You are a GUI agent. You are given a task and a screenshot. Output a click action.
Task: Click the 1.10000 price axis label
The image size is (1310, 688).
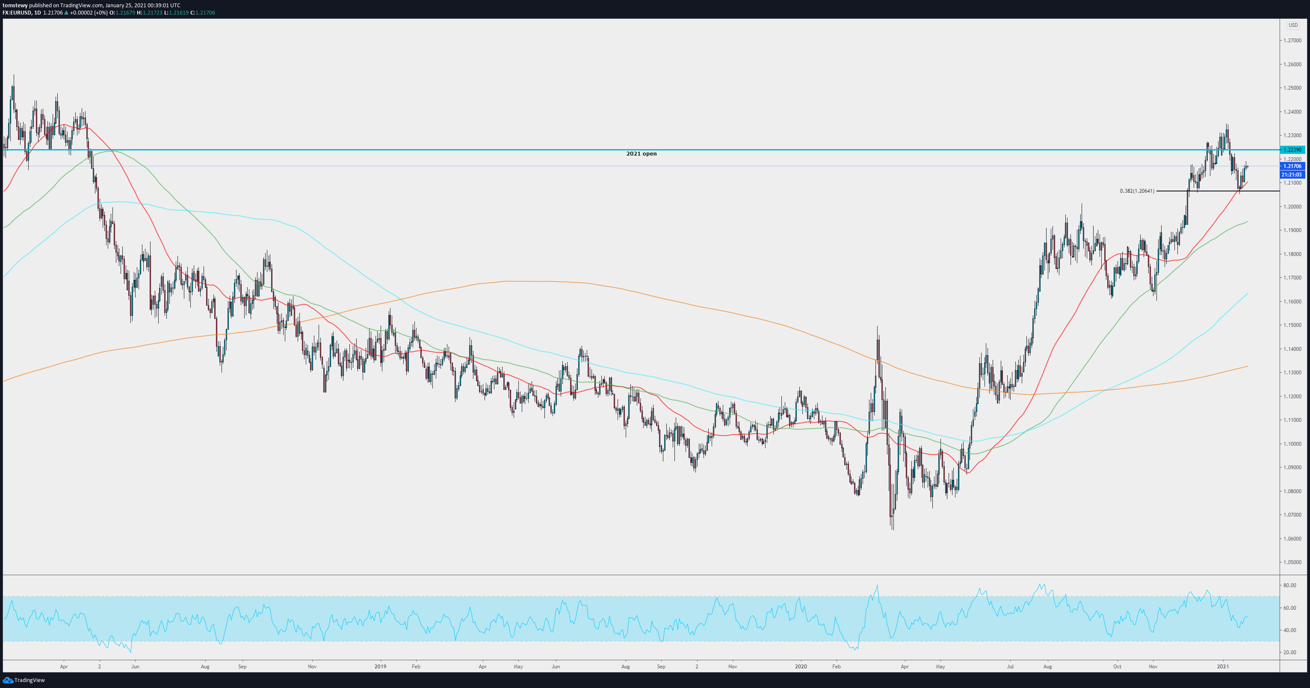click(1292, 444)
